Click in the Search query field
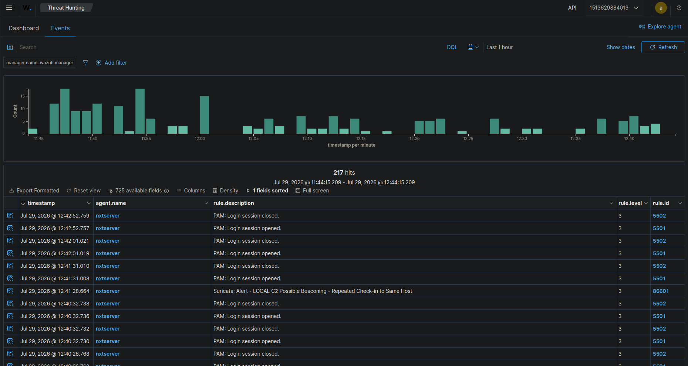 [x=229, y=47]
